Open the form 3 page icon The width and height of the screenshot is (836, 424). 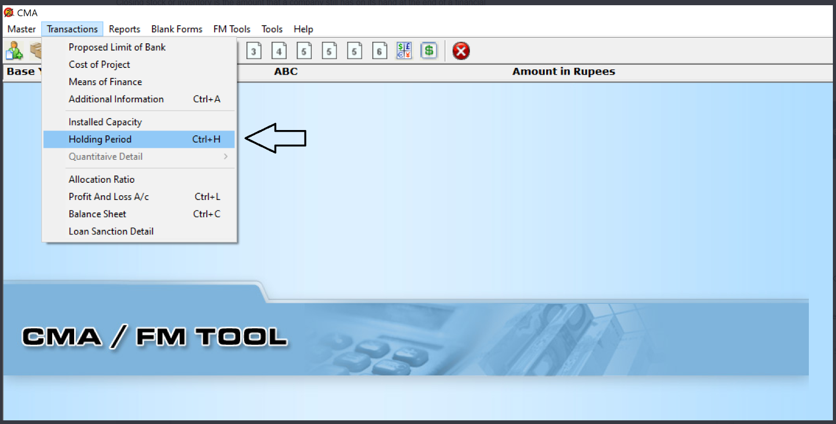254,51
